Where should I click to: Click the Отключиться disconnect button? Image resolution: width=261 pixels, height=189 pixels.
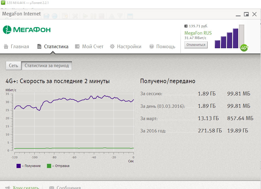(196, 45)
